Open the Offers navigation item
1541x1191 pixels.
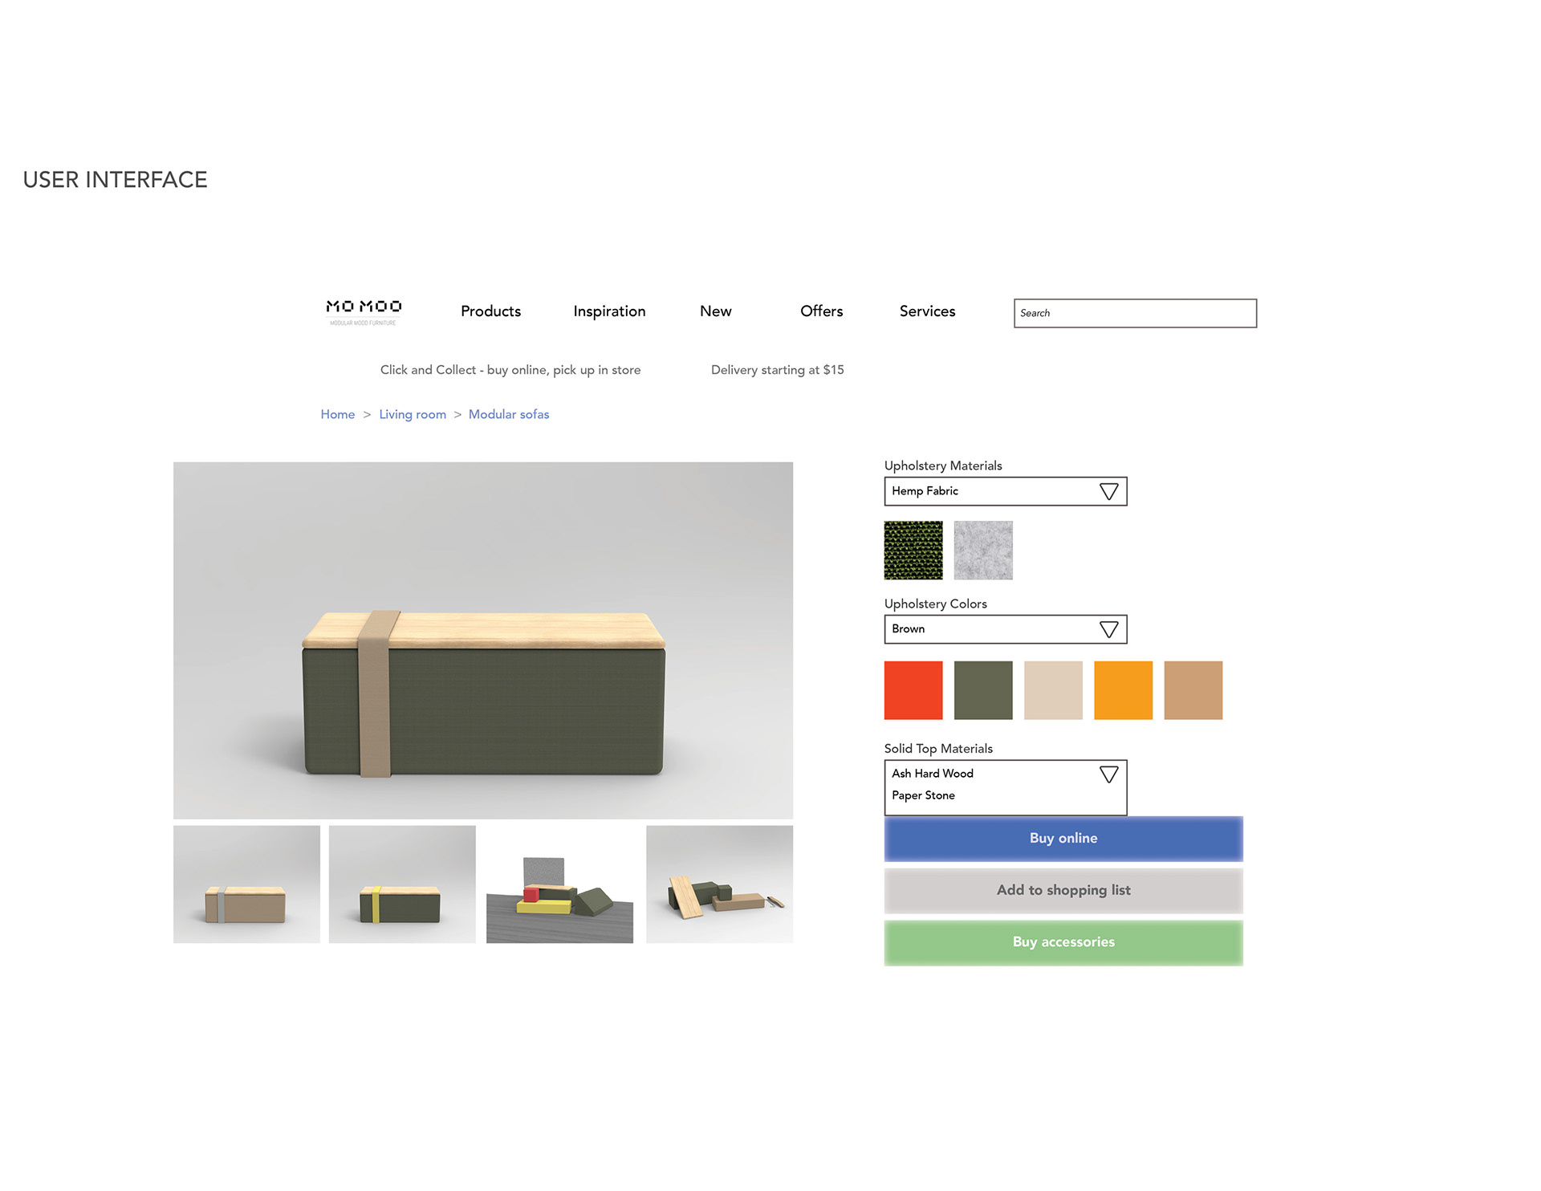click(821, 311)
